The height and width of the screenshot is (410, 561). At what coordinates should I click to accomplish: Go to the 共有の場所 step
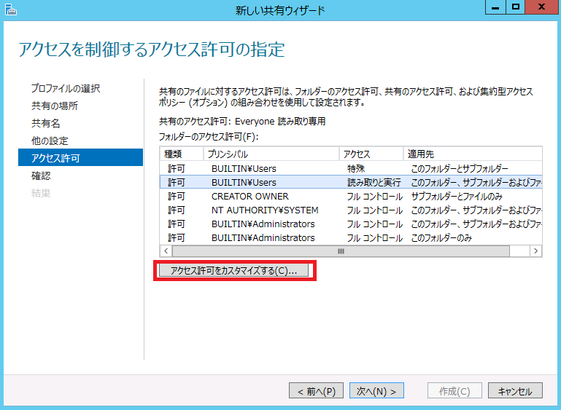55,106
